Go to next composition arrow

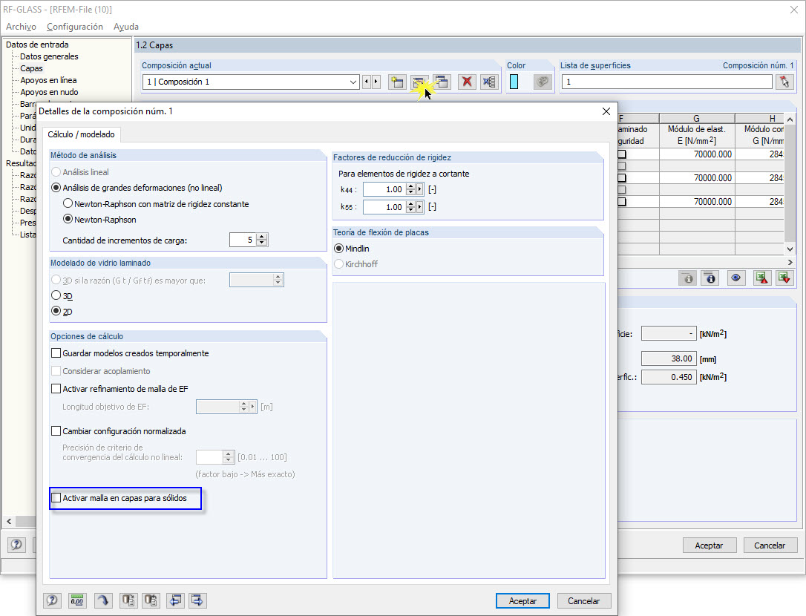pyautogui.click(x=376, y=82)
